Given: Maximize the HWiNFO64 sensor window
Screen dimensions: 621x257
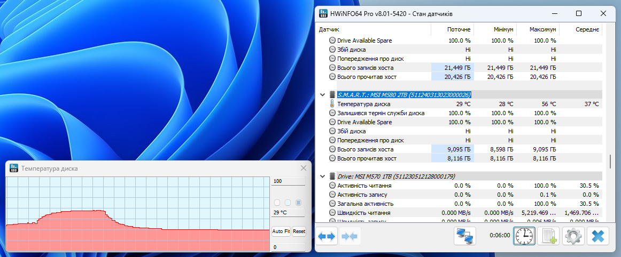Looking at the screenshot, I should [579, 13].
